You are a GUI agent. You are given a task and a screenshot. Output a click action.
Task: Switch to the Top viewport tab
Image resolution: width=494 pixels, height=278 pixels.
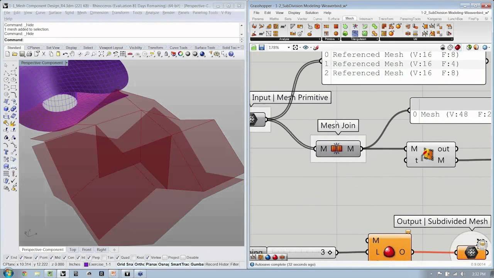coord(73,249)
